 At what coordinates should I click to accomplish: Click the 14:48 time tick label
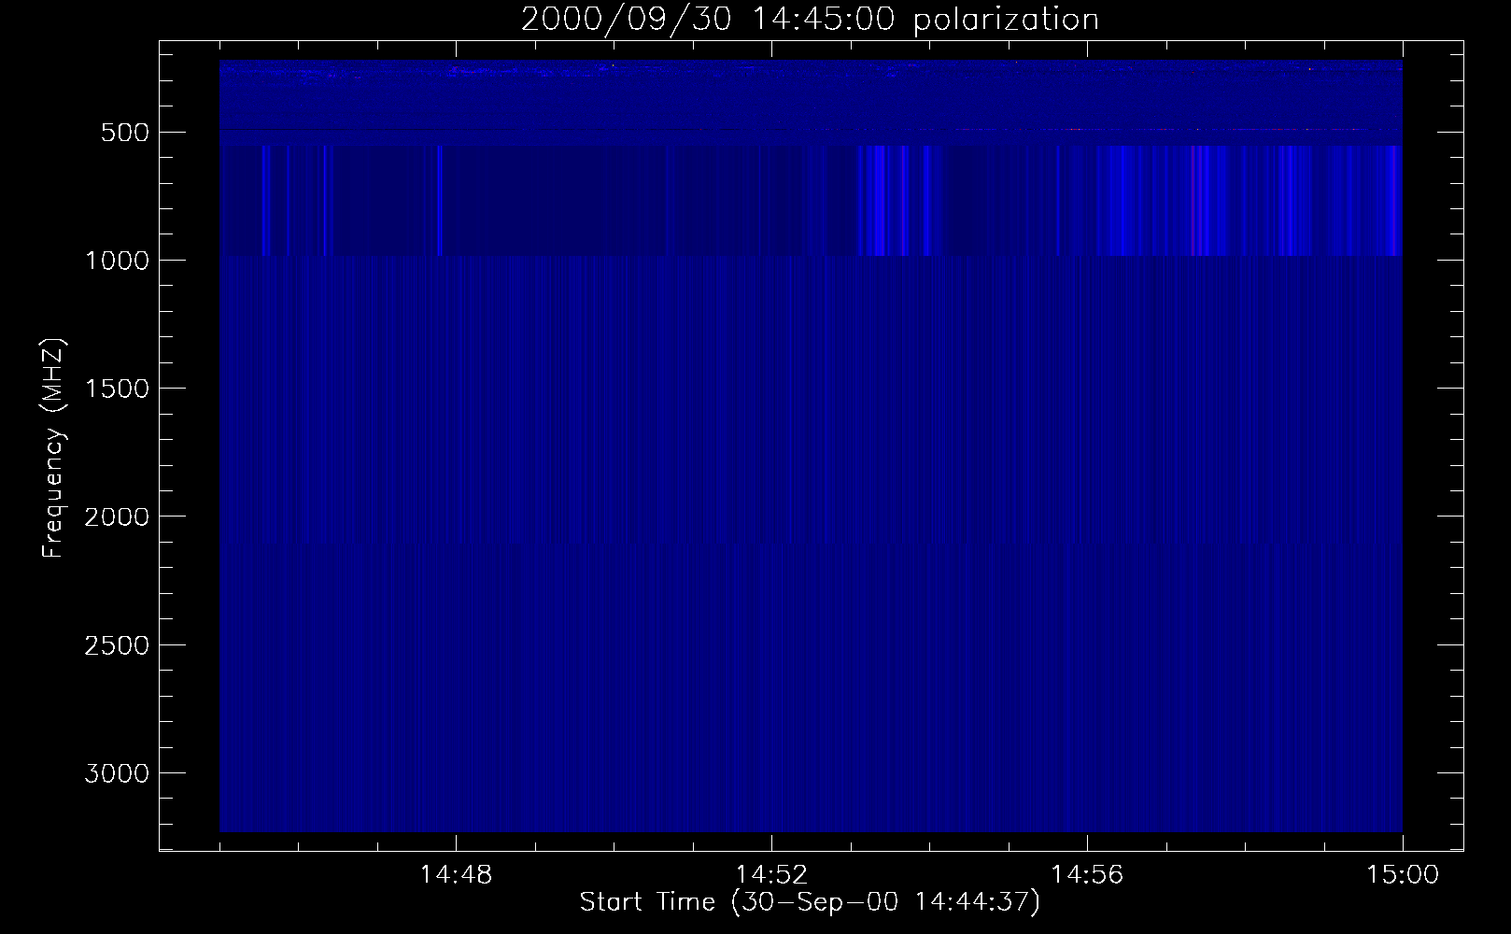[456, 875]
